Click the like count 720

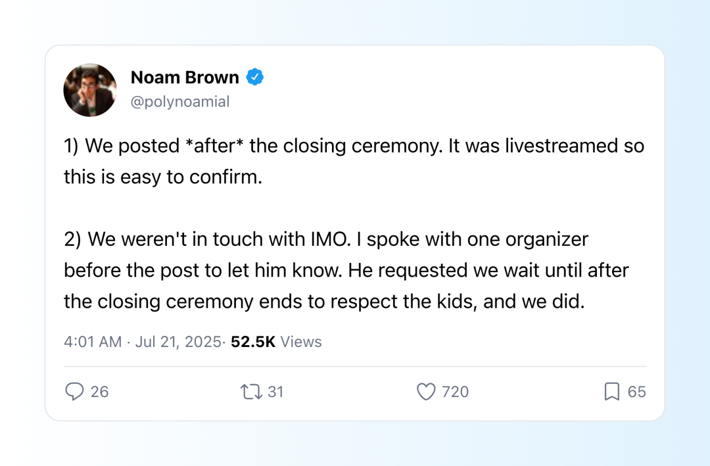(x=455, y=391)
